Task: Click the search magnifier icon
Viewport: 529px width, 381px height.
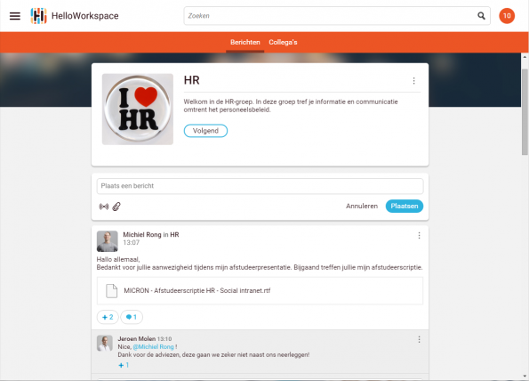Action: 481,16
